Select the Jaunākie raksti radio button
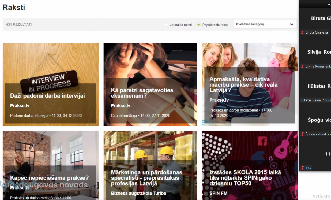This screenshot has height=200, width=331. point(166,25)
